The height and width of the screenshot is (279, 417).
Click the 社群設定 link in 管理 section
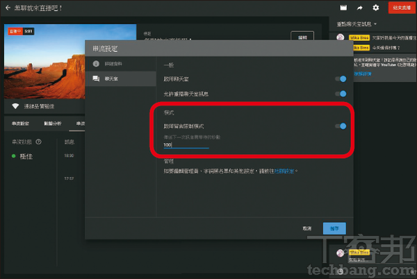tap(284, 169)
